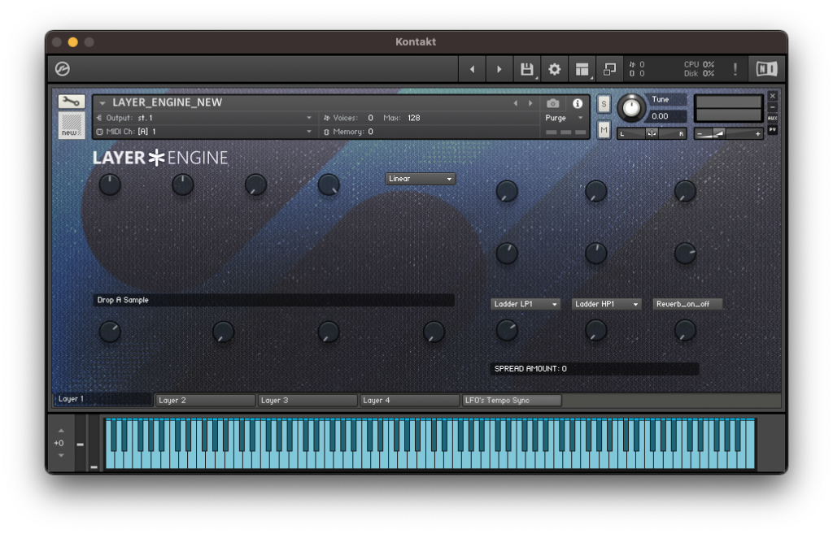Open the workspace layout panel icon

(582, 69)
